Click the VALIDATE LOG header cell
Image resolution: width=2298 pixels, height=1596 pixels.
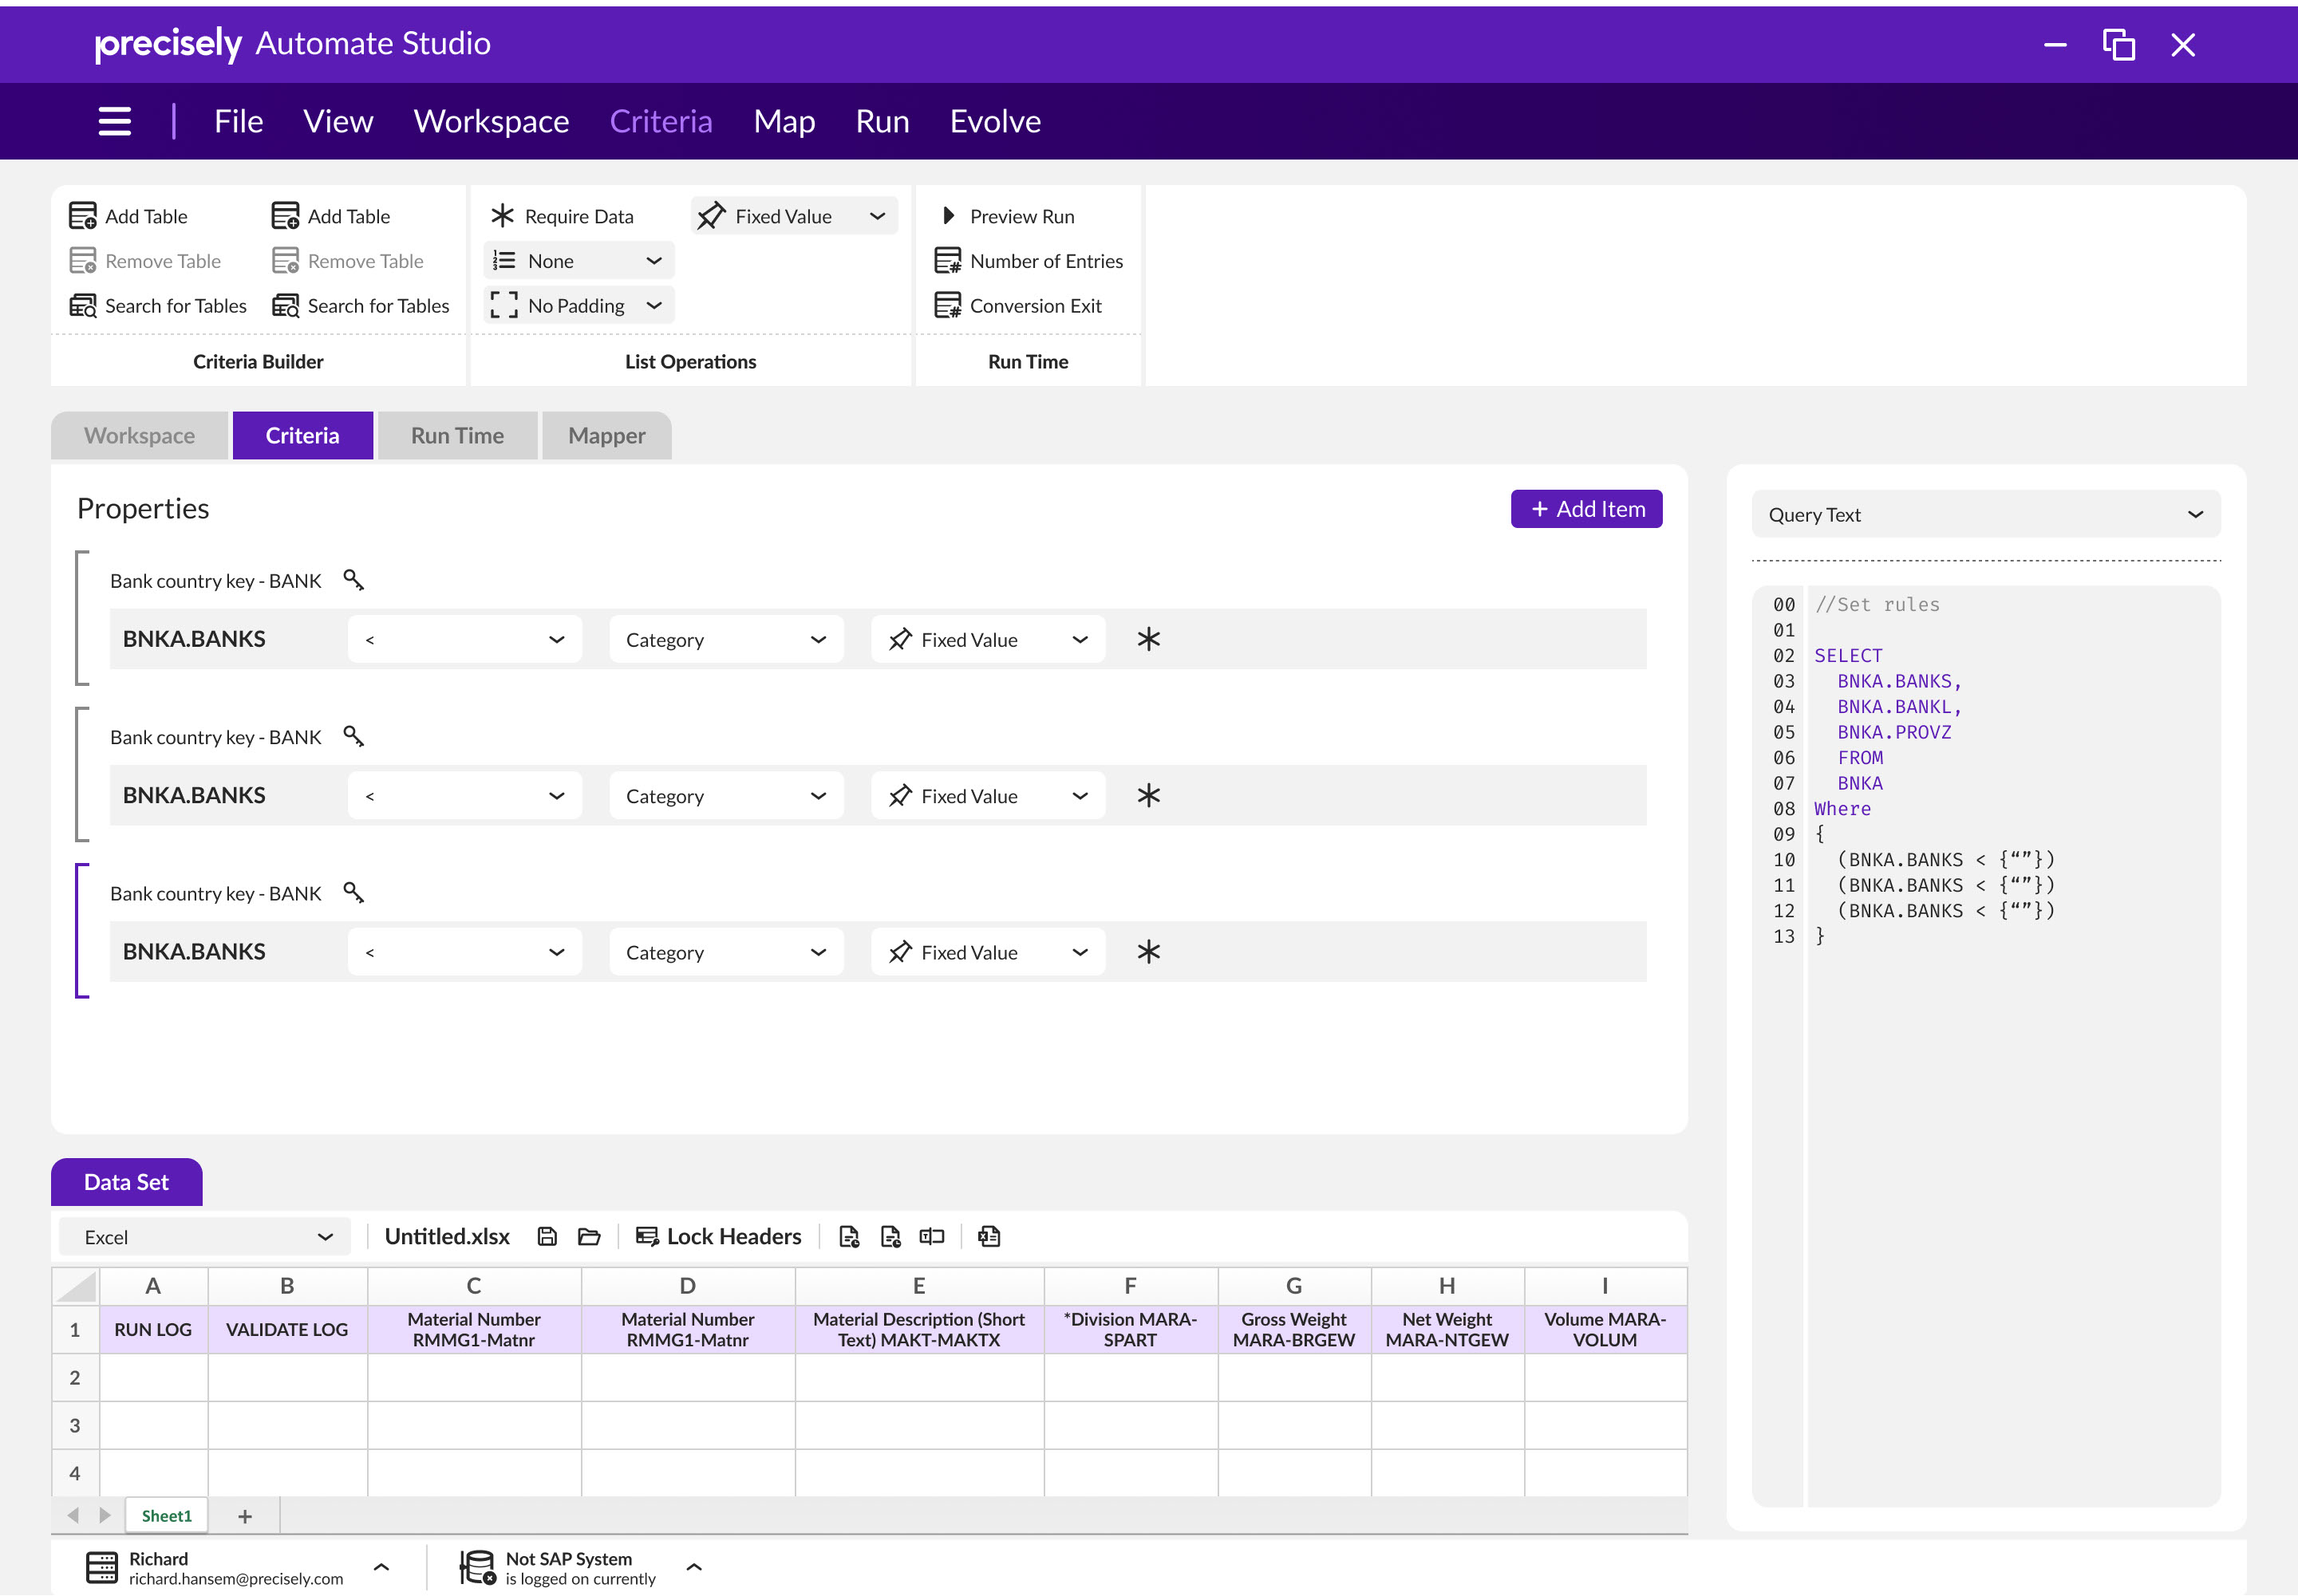[287, 1329]
